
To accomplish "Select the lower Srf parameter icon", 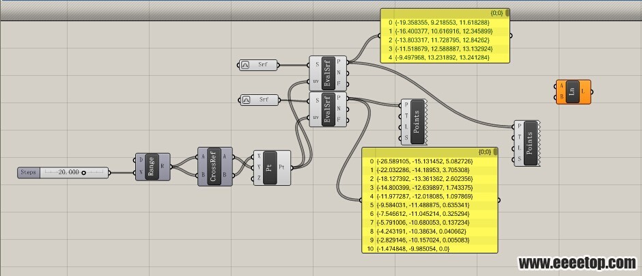I will [246, 100].
